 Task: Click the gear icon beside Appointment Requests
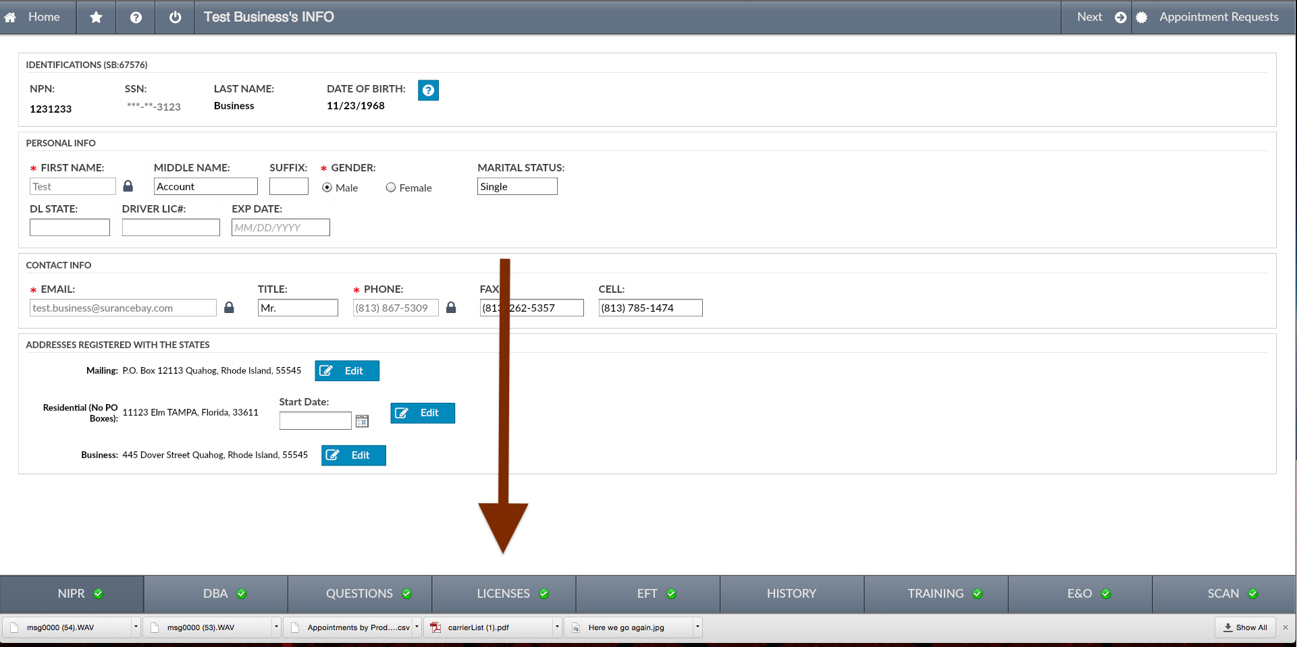point(1141,18)
